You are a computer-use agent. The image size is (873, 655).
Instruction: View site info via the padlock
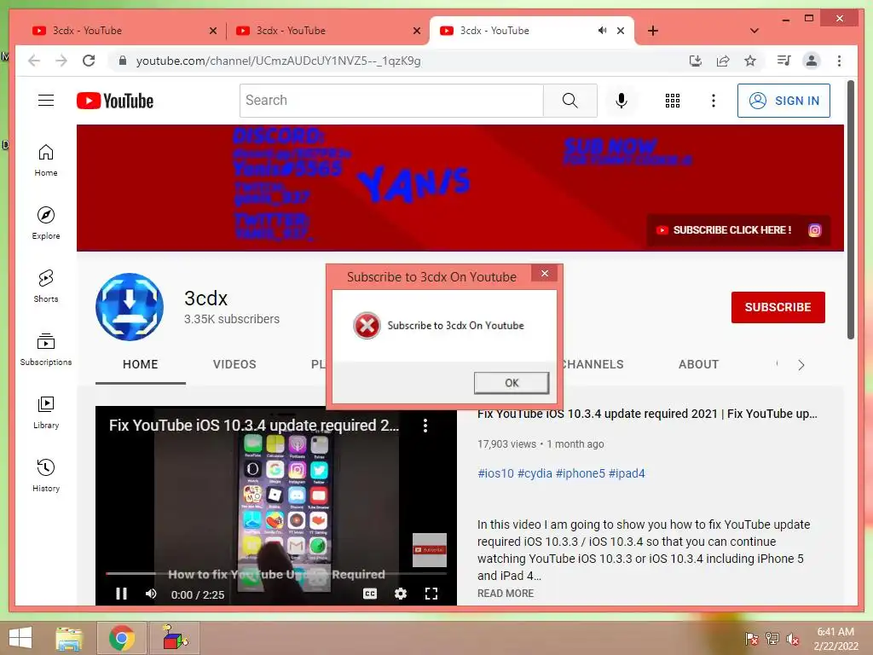pyautogui.click(x=123, y=61)
